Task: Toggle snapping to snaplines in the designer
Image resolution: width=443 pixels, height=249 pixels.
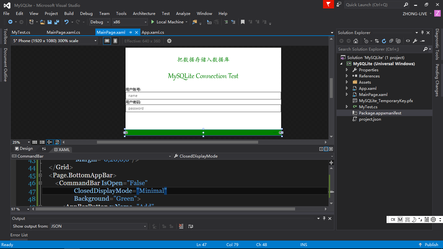Action: click(x=50, y=142)
